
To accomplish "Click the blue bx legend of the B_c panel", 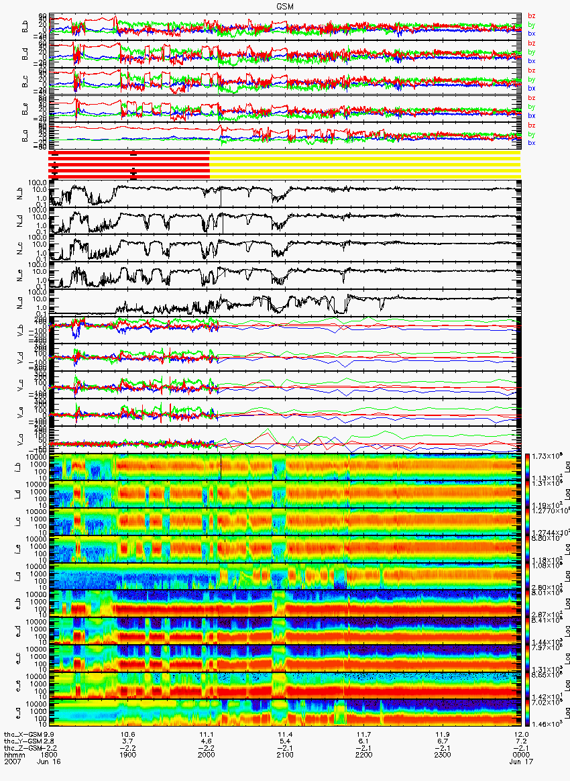I will tap(531, 88).
